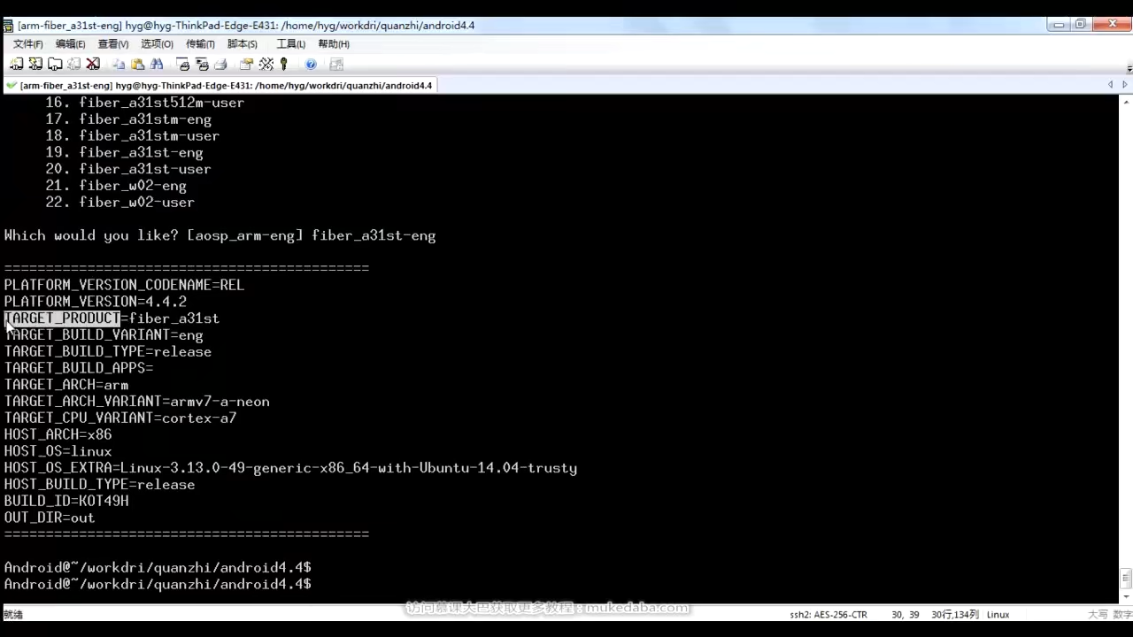Click the '就绪' status text
The width and height of the screenshot is (1133, 637).
pyautogui.click(x=12, y=614)
